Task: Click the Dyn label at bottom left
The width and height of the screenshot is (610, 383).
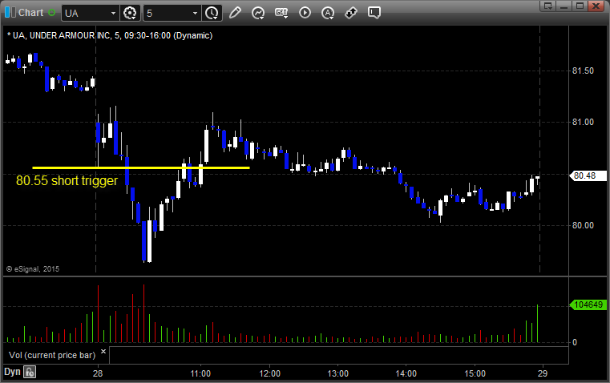Action: (x=12, y=372)
